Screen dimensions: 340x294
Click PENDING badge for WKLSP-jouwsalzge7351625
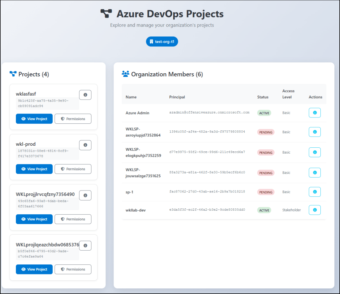tap(266, 173)
